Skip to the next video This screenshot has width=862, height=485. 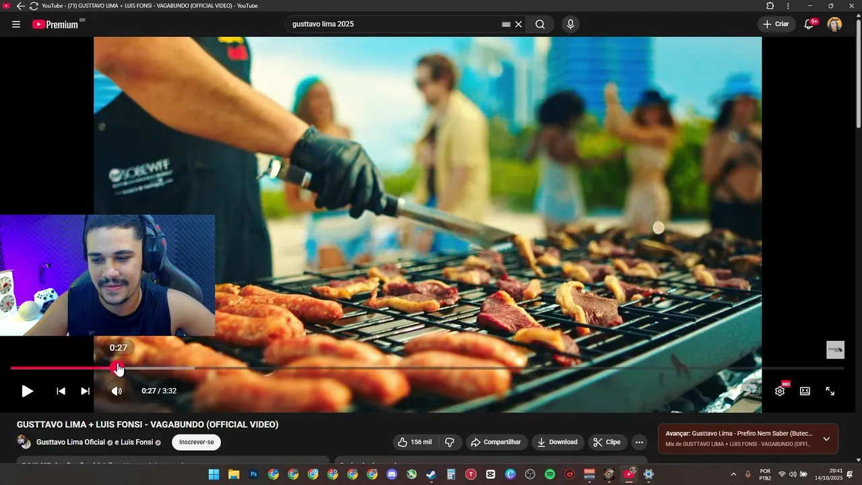point(85,391)
